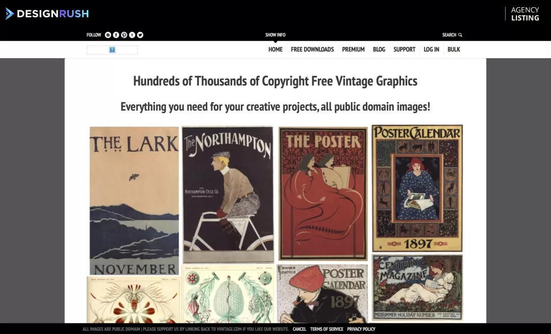Open the Facebook follow icon
Image resolution: width=551 pixels, height=334 pixels.
coord(116,35)
